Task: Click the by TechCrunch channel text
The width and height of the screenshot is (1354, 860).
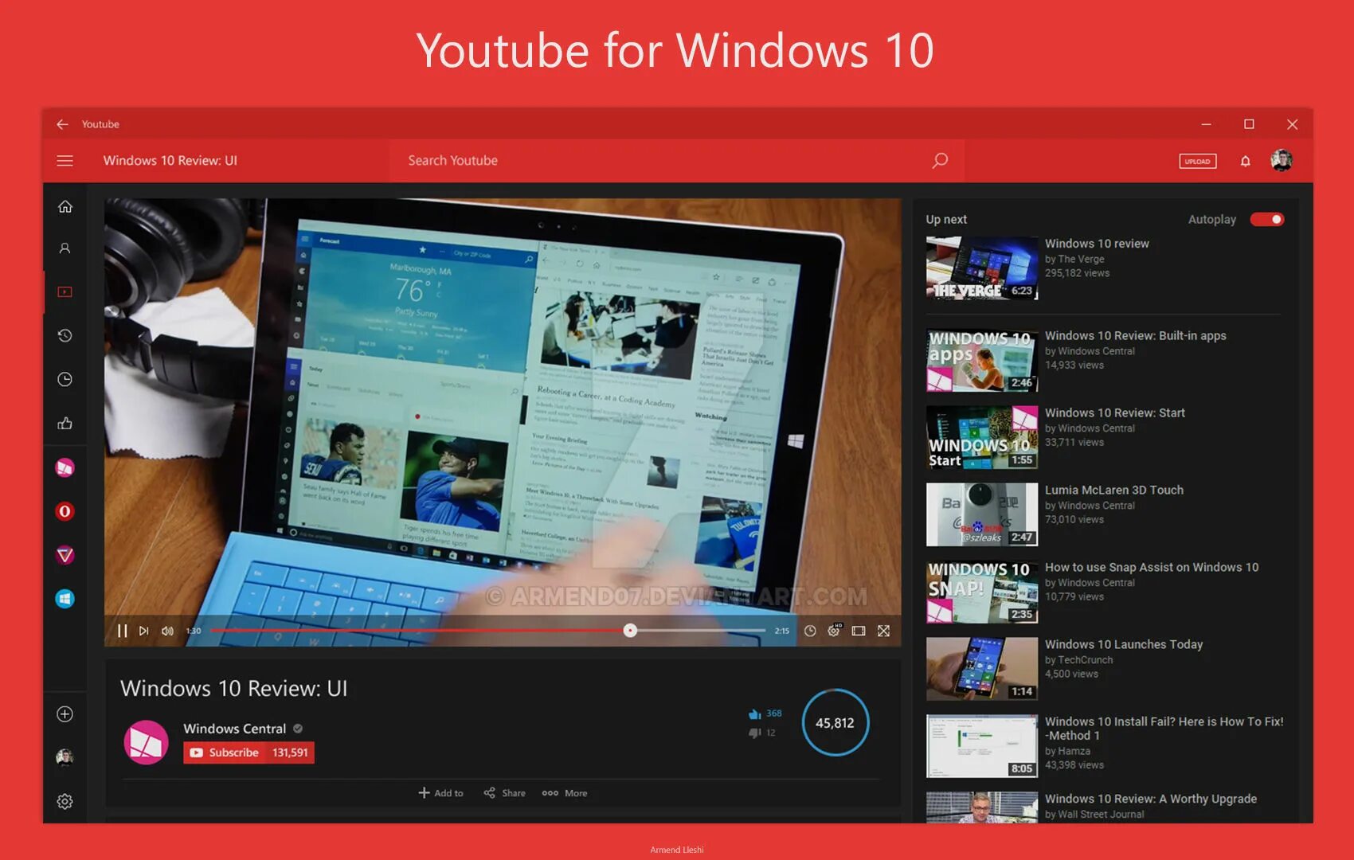Action: coord(1079,660)
